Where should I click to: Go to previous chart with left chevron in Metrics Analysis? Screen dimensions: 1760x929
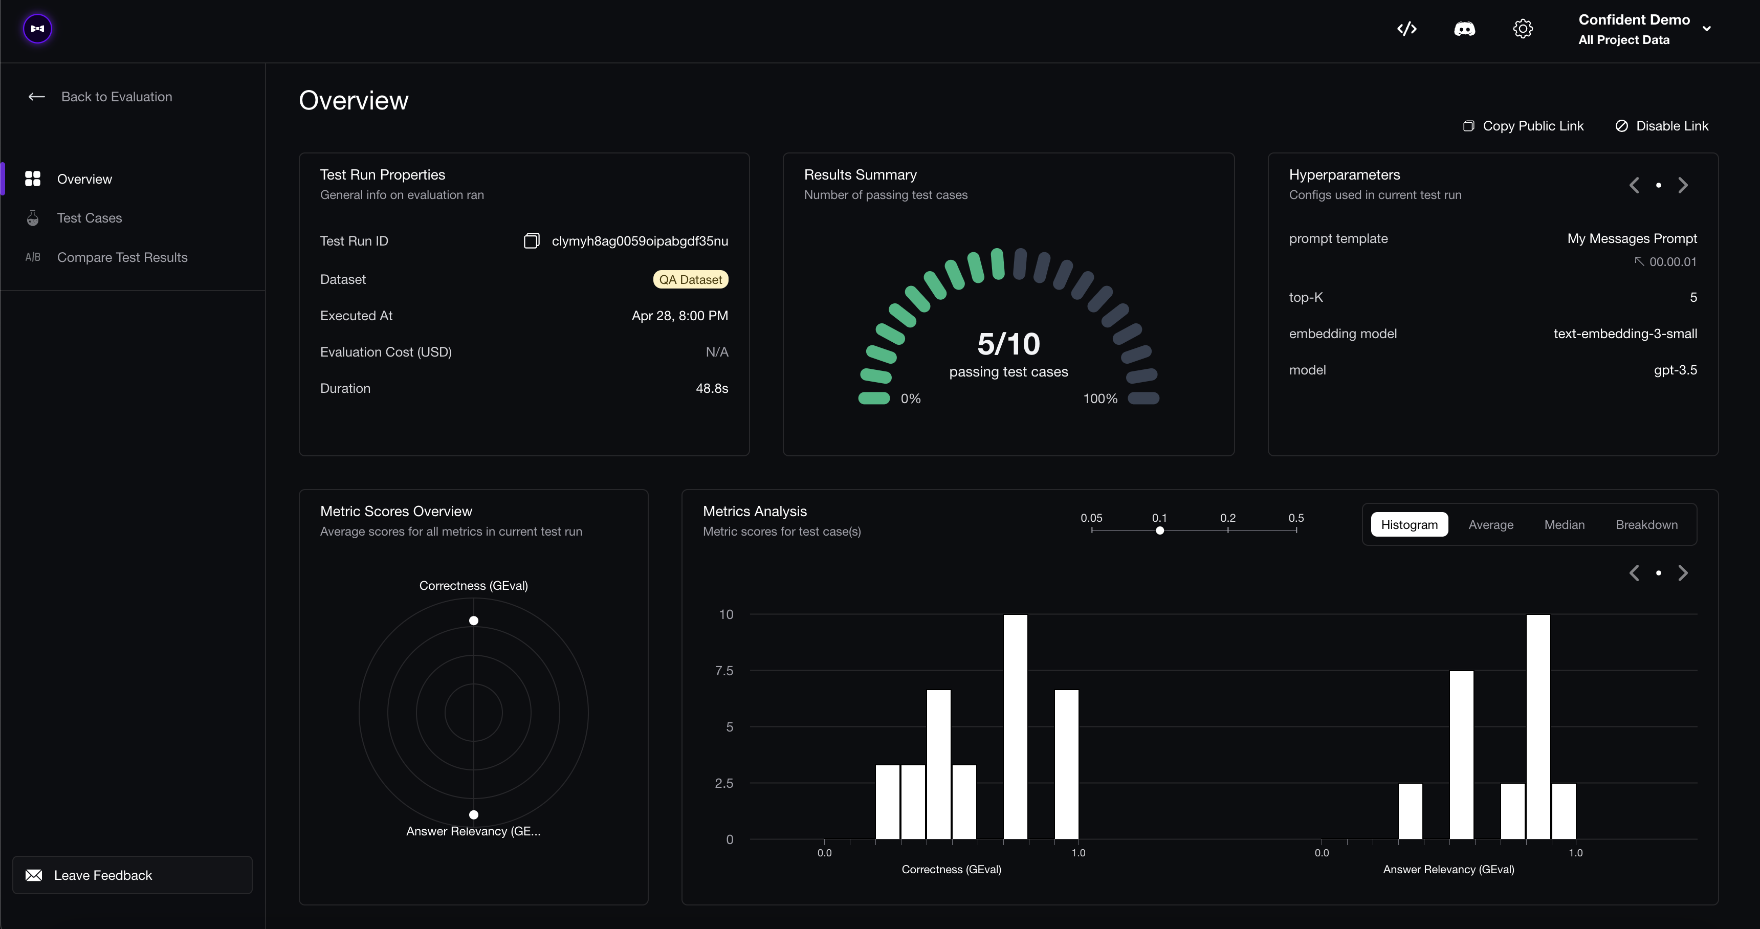pos(1635,572)
